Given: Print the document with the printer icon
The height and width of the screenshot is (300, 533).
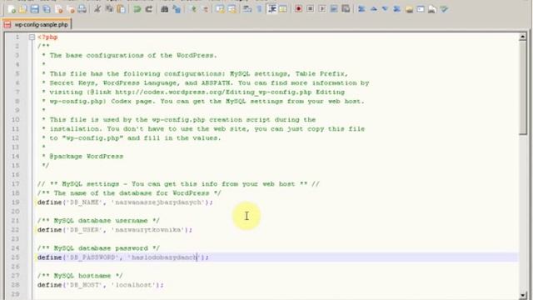Looking at the screenshot, I should 82,9.
